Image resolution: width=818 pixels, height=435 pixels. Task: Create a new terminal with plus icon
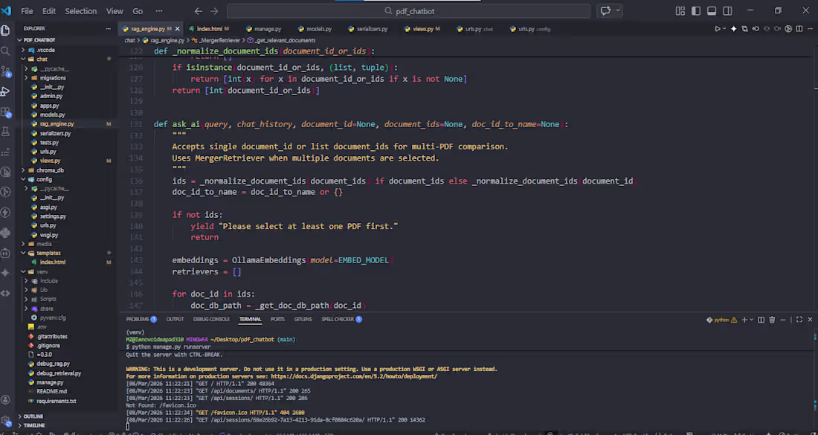coord(744,320)
